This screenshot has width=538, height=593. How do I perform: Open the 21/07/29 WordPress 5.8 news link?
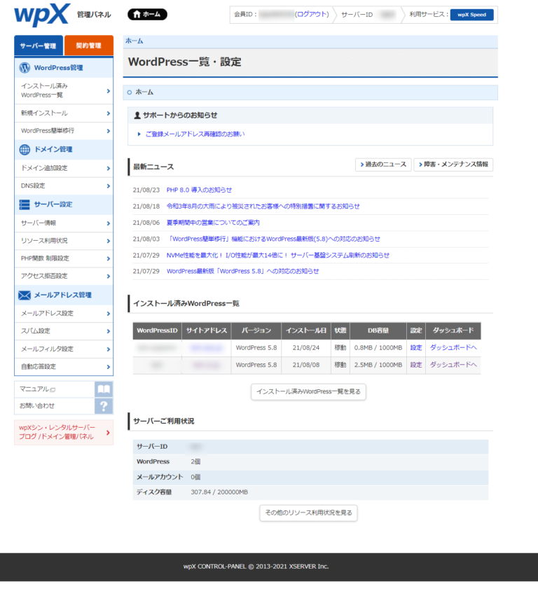(x=242, y=271)
